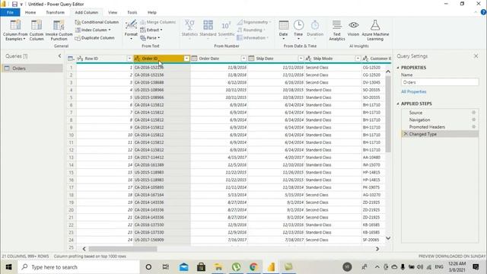Image resolution: width=487 pixels, height=274 pixels.
Task: Click the taskbar search box
Action: click(79, 267)
